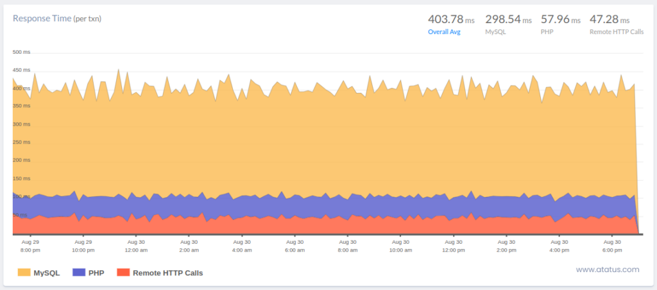Click the blue PHP legend swatch
This screenshot has width=657, height=290.
(x=79, y=273)
